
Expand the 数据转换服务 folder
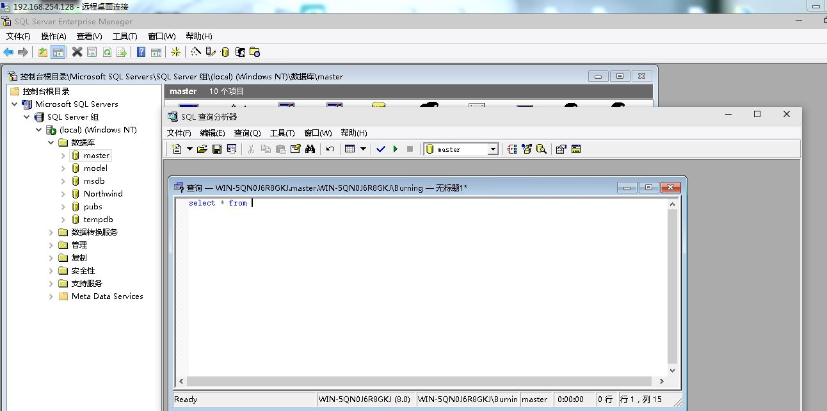(51, 232)
